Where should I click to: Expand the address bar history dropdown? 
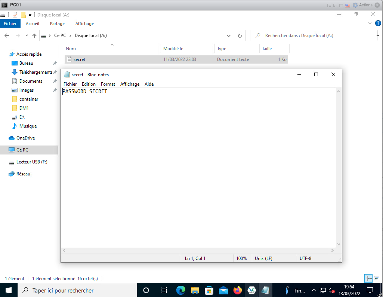tap(229, 36)
